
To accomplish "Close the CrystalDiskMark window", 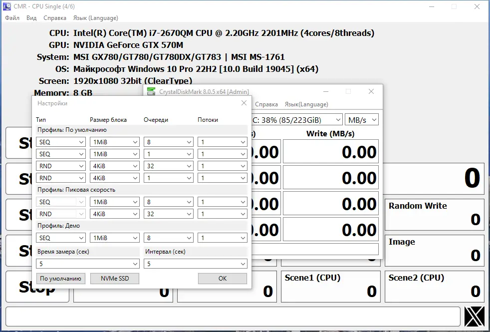I will pos(371,91).
